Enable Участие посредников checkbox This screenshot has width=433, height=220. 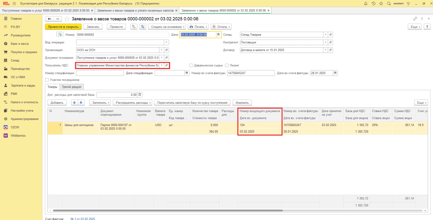point(47,80)
